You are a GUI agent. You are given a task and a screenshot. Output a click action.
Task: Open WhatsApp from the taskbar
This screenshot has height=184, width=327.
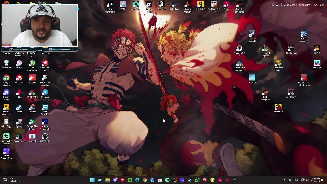tap(197, 180)
